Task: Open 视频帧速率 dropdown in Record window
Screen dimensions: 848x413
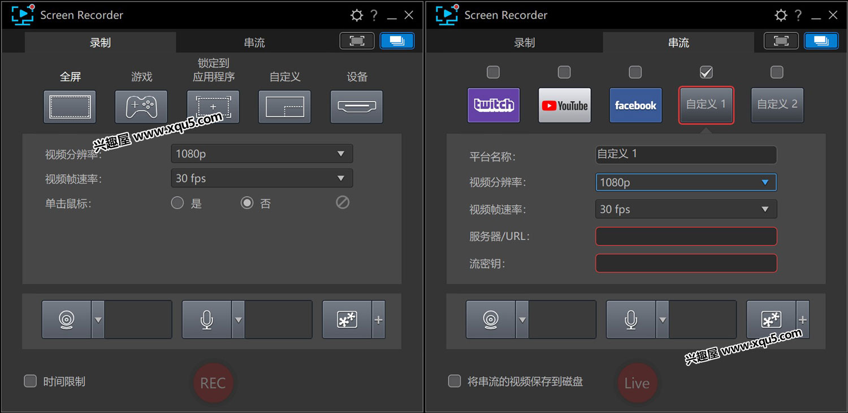Action: [262, 178]
